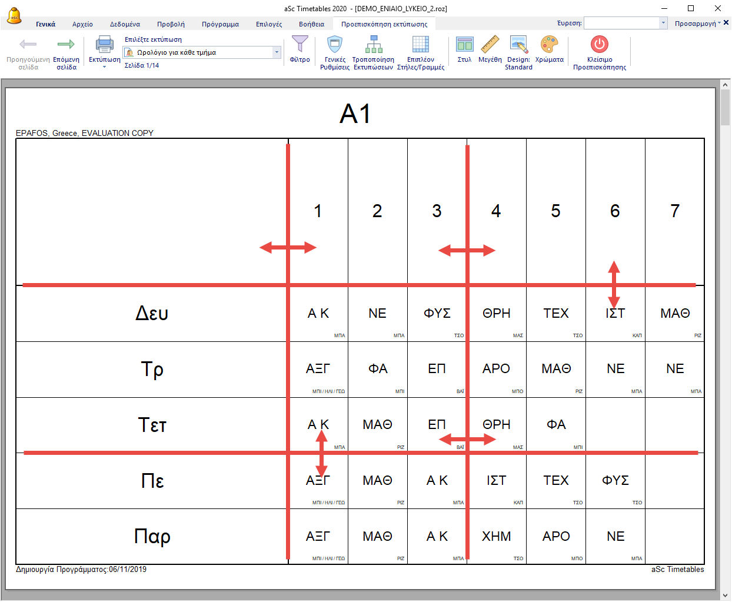Screen dimensions: 732x602
Task: Open the Filter (Φίλτρο) funnel tool
Action: [x=300, y=45]
